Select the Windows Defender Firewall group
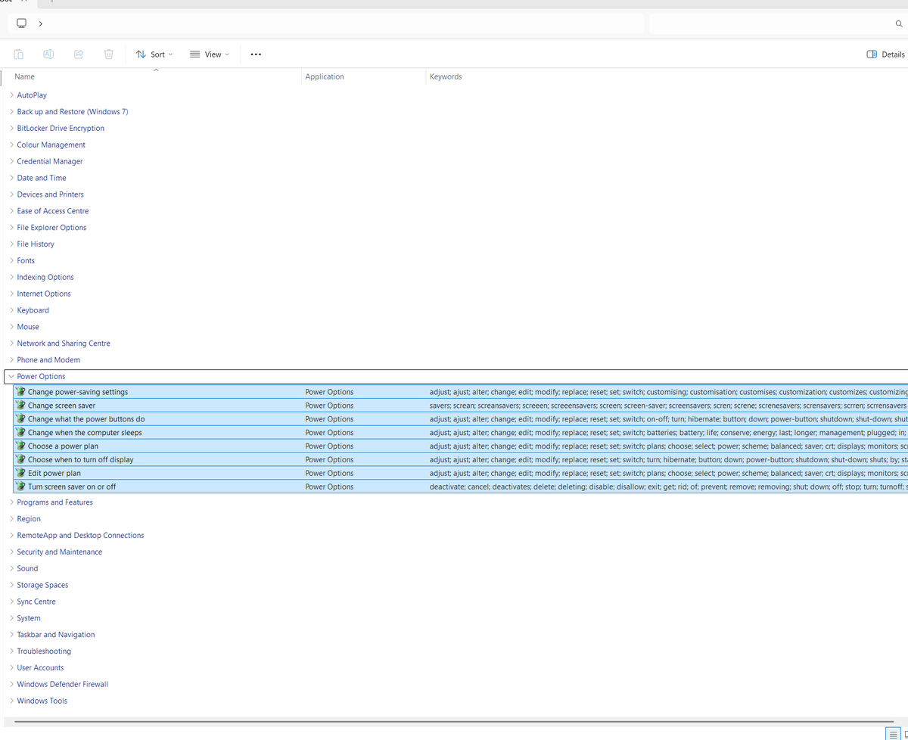This screenshot has width=908, height=740. (63, 685)
